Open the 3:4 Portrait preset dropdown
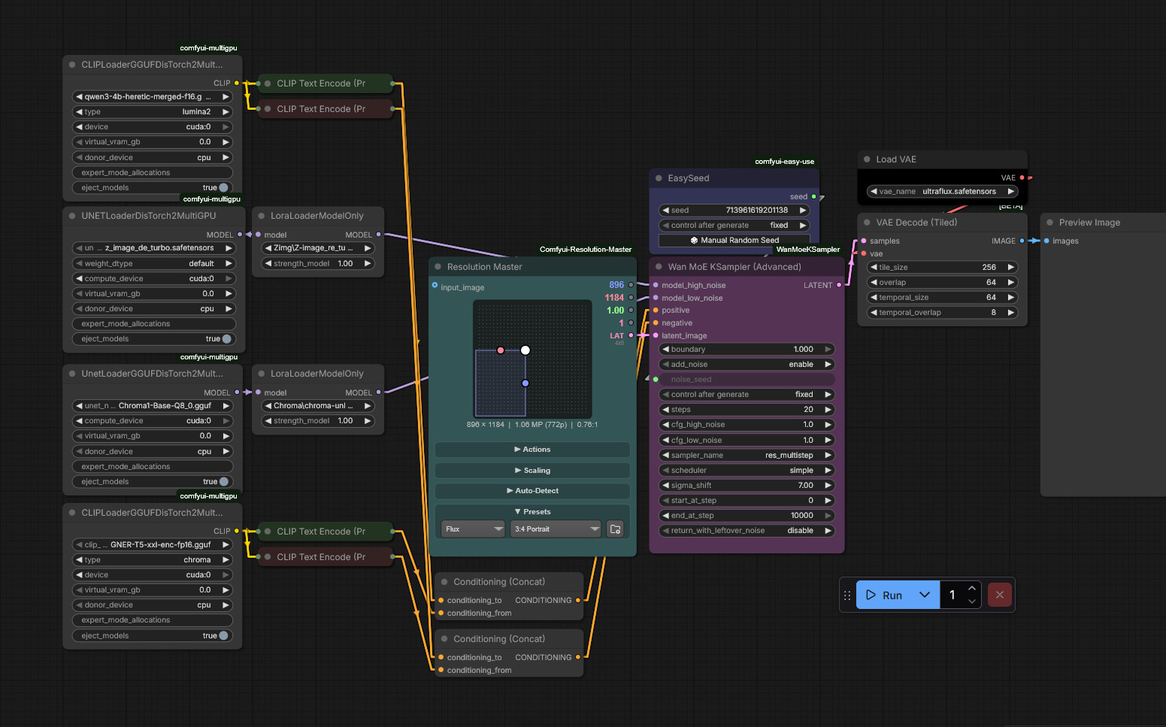The width and height of the screenshot is (1166, 727). click(x=556, y=529)
